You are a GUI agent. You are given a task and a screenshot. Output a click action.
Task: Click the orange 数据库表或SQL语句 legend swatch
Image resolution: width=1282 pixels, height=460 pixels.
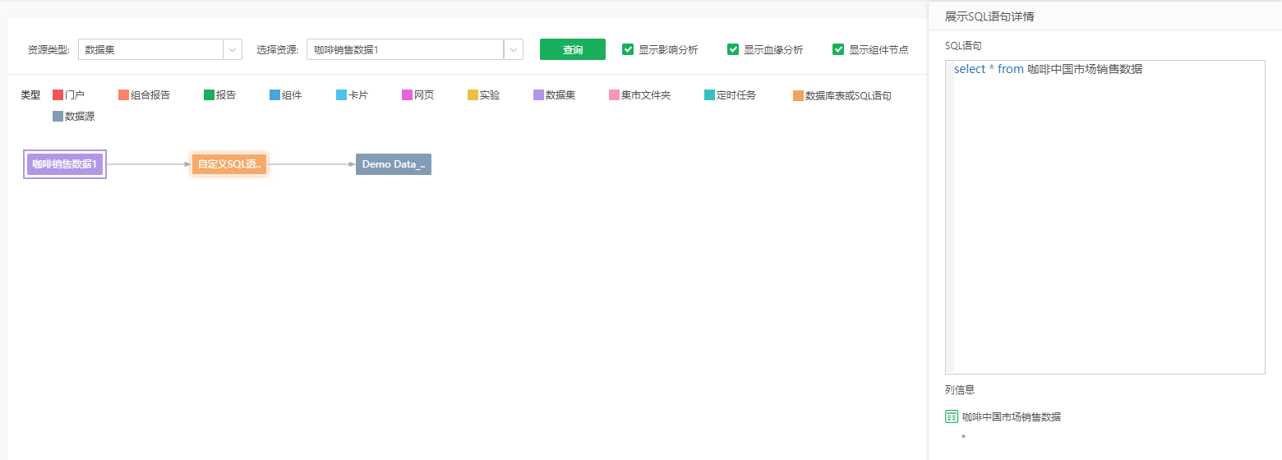pyautogui.click(x=798, y=96)
